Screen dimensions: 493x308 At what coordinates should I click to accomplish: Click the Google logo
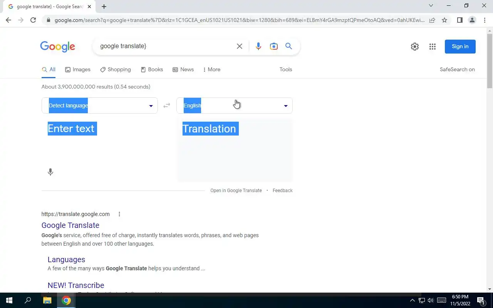tap(58, 47)
